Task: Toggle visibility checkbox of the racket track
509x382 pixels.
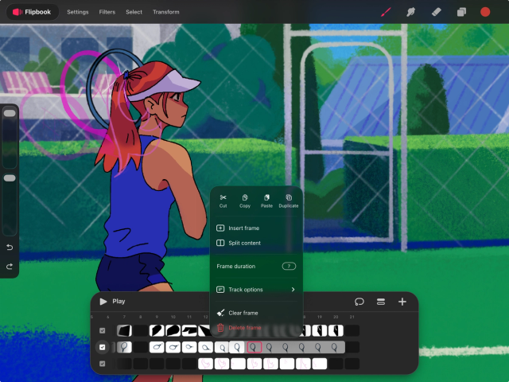Action: [x=103, y=347]
